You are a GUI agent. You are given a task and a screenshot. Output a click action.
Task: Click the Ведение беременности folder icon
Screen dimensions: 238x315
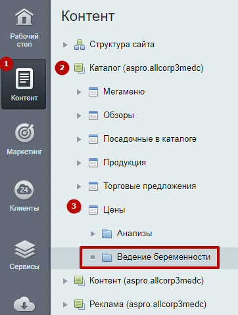pos(107,257)
